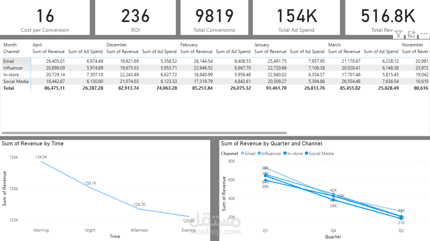The width and height of the screenshot is (430, 241).
Task: Click the Sum of Revenue by Time title
Action: [32, 143]
